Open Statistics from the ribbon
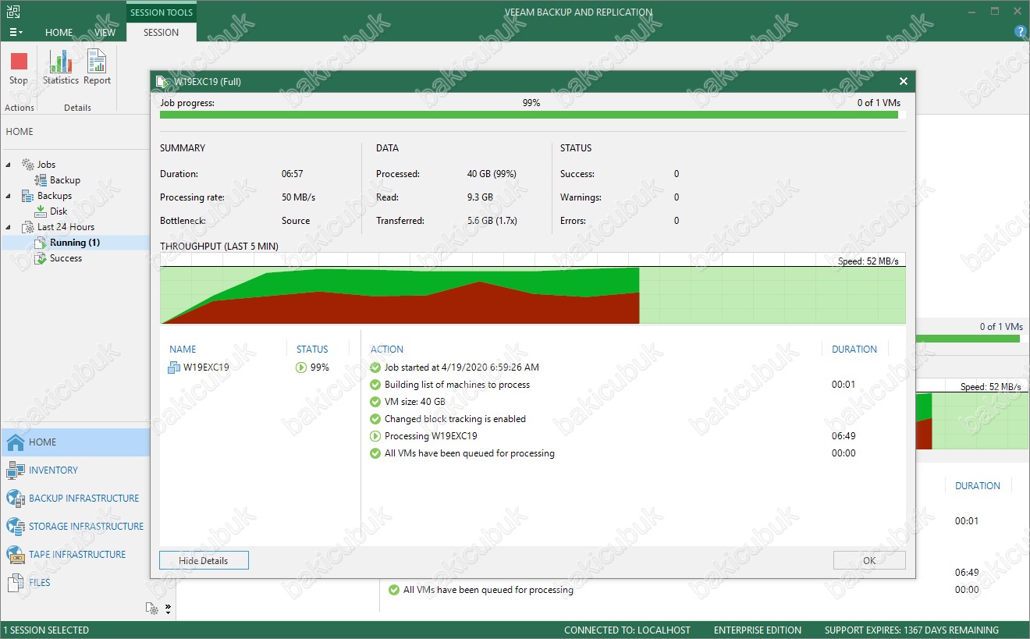The width and height of the screenshot is (1030, 639). [61, 69]
